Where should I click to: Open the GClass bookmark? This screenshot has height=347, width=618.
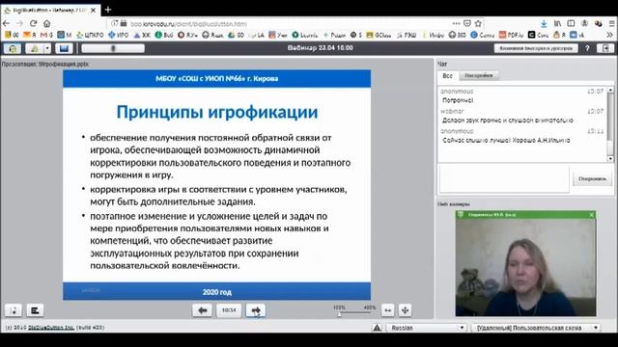pos(379,35)
